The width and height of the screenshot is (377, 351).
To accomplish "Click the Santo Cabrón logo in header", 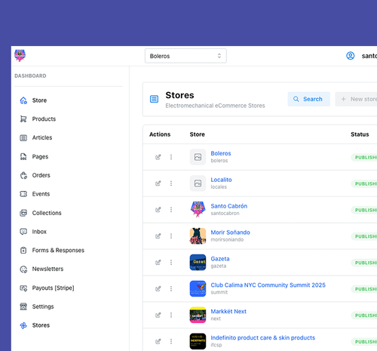I will tap(20, 55).
